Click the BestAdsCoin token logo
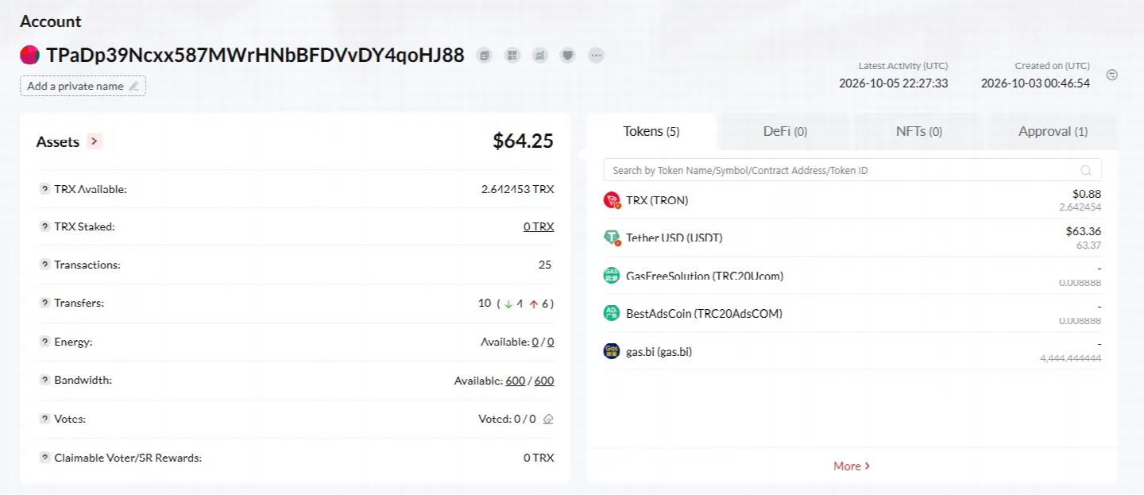 tap(612, 313)
